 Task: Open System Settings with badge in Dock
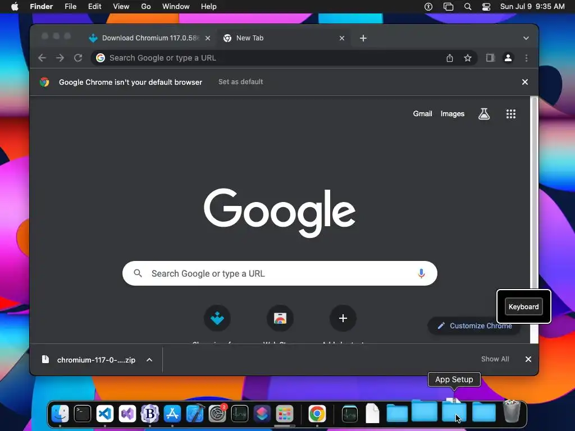(218, 414)
